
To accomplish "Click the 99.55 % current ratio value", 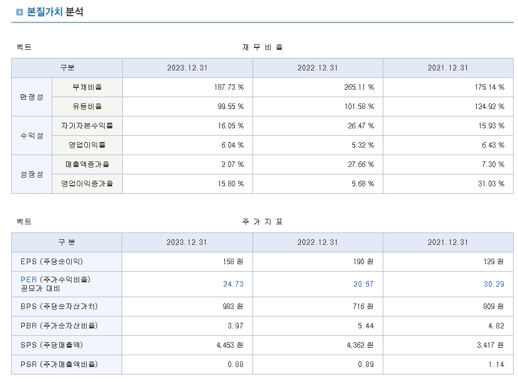I will point(231,107).
